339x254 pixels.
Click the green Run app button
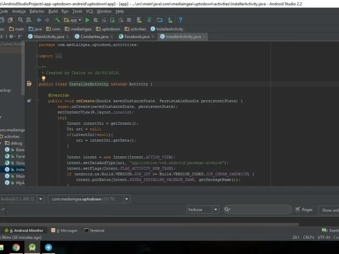click(x=87, y=20)
